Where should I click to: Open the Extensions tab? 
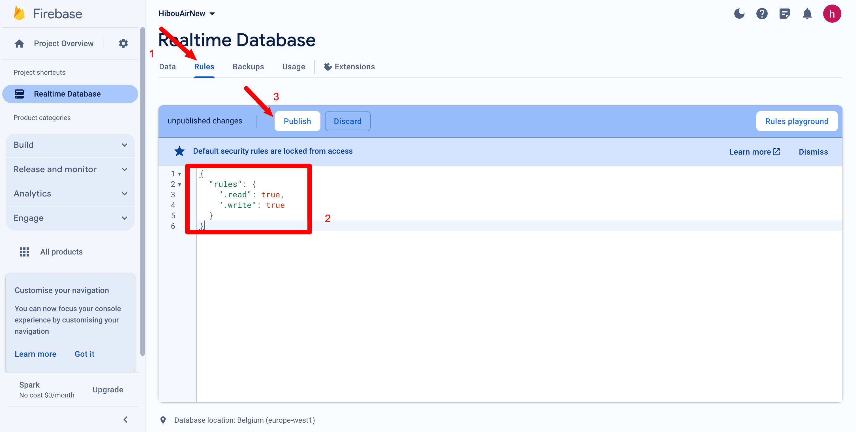pos(349,67)
